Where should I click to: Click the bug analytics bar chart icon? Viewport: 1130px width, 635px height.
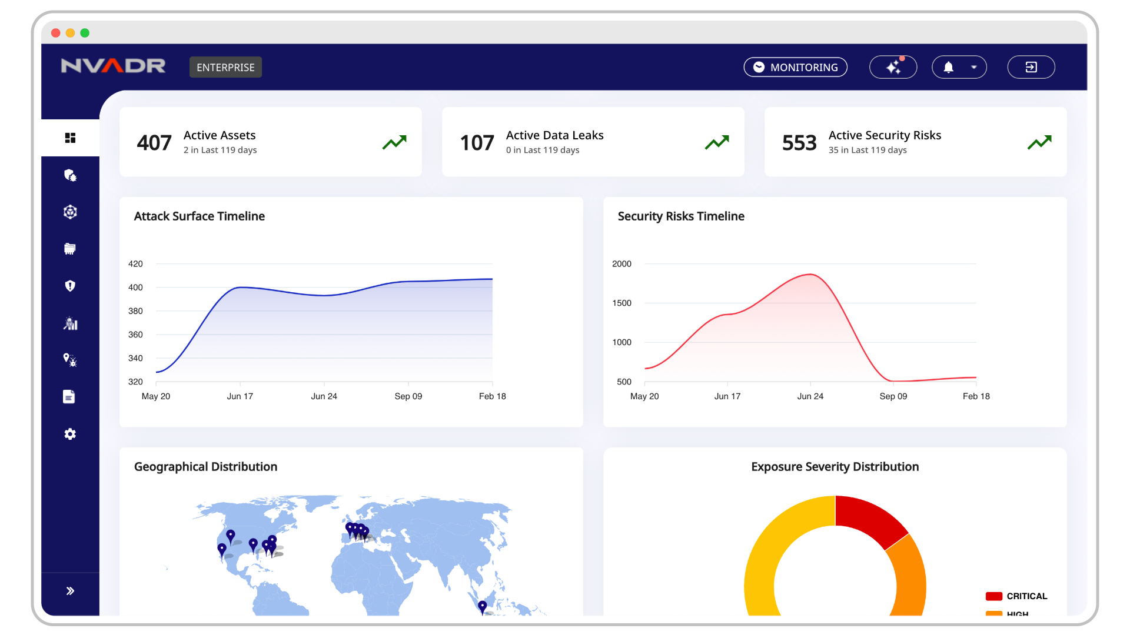70,323
